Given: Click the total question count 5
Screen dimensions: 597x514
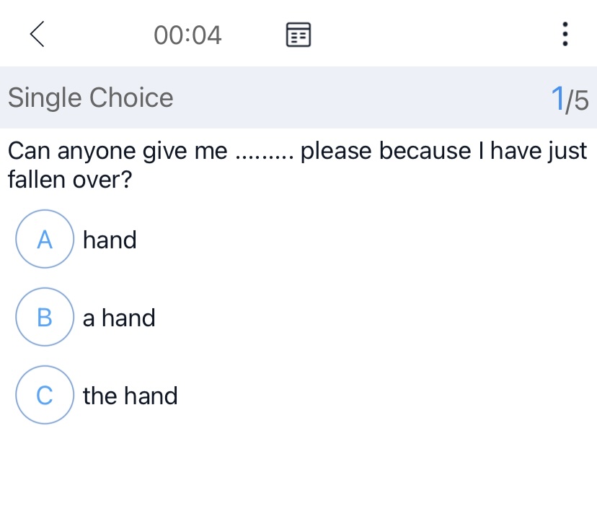Looking at the screenshot, I should [581, 100].
